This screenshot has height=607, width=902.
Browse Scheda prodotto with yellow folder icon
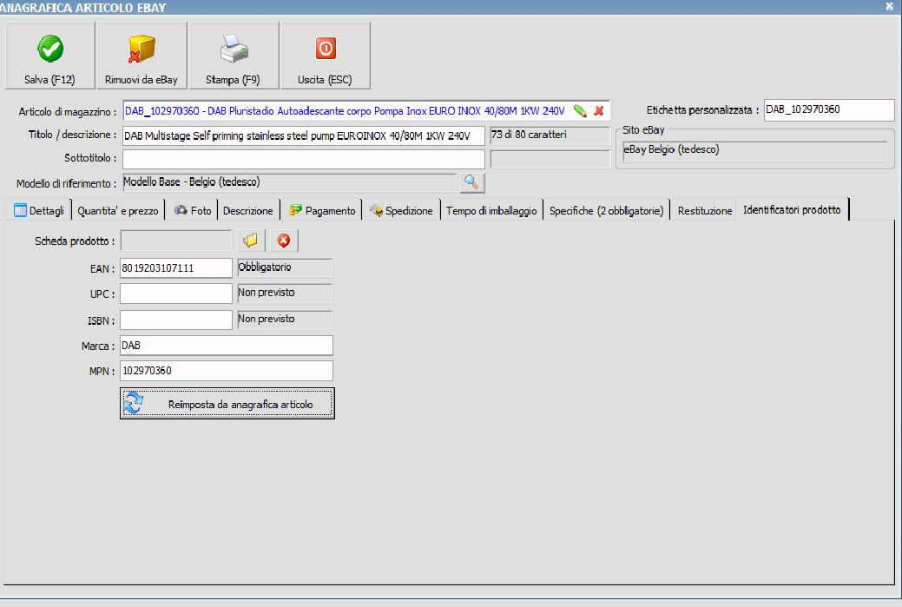pyautogui.click(x=251, y=241)
